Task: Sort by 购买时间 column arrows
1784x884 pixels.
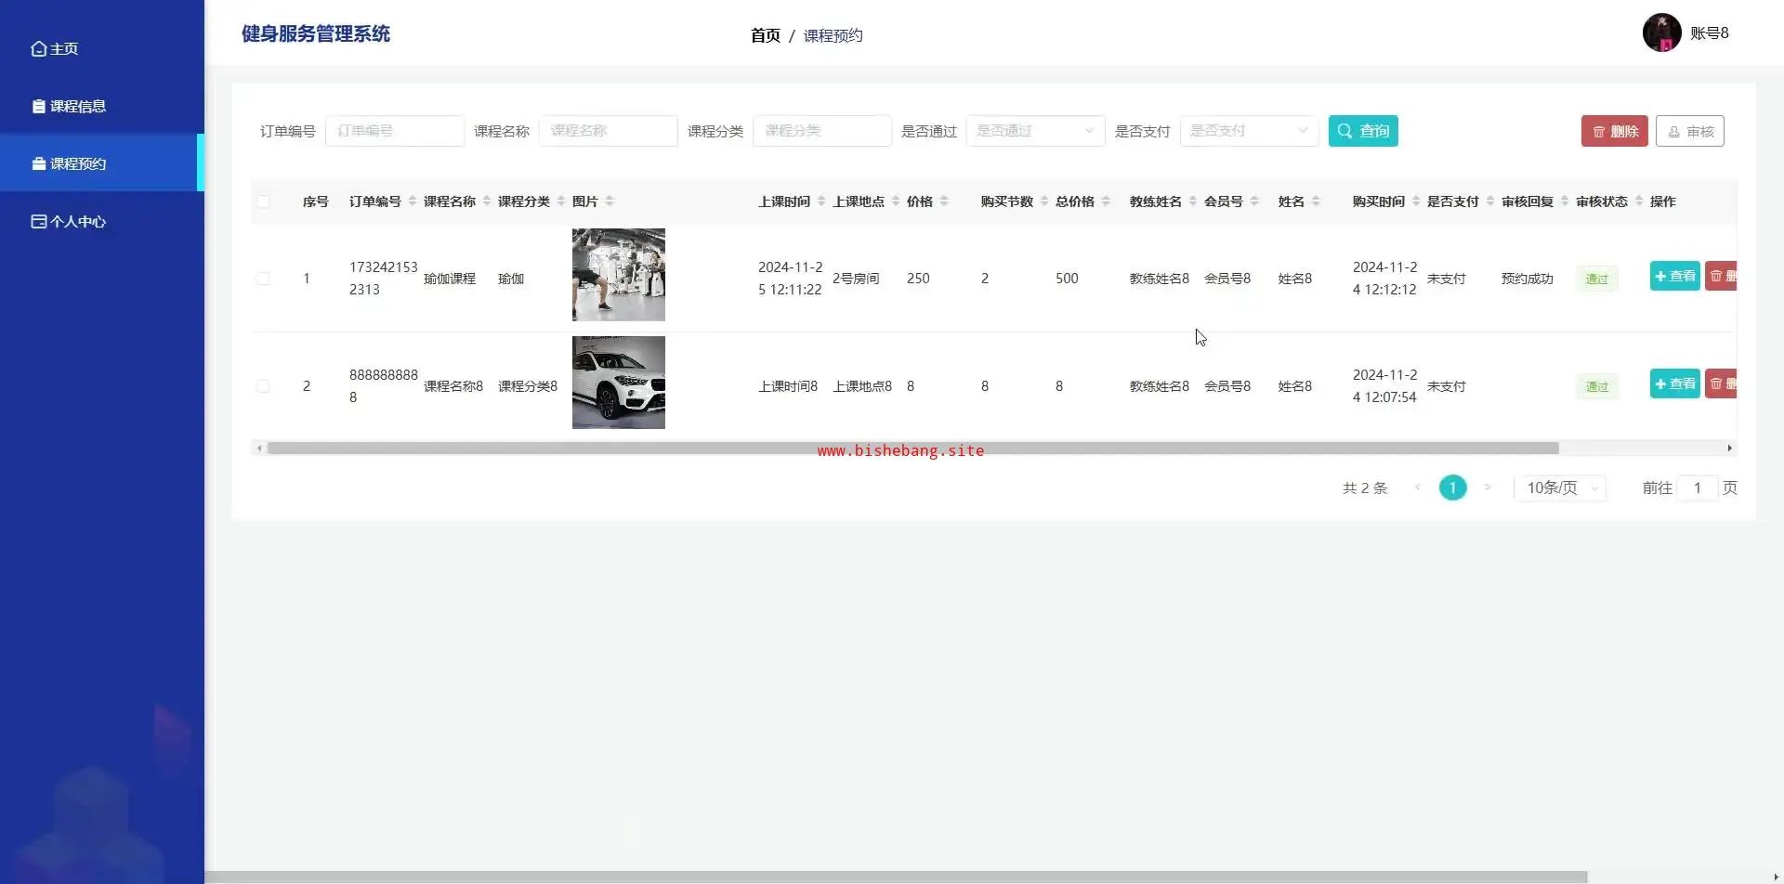Action: (1416, 201)
